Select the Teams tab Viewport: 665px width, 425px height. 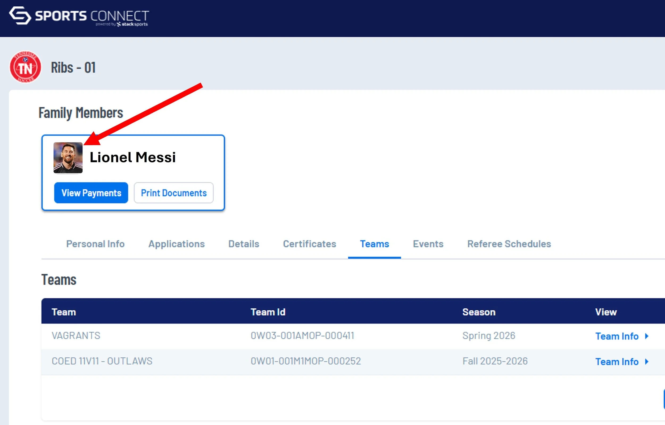374,244
